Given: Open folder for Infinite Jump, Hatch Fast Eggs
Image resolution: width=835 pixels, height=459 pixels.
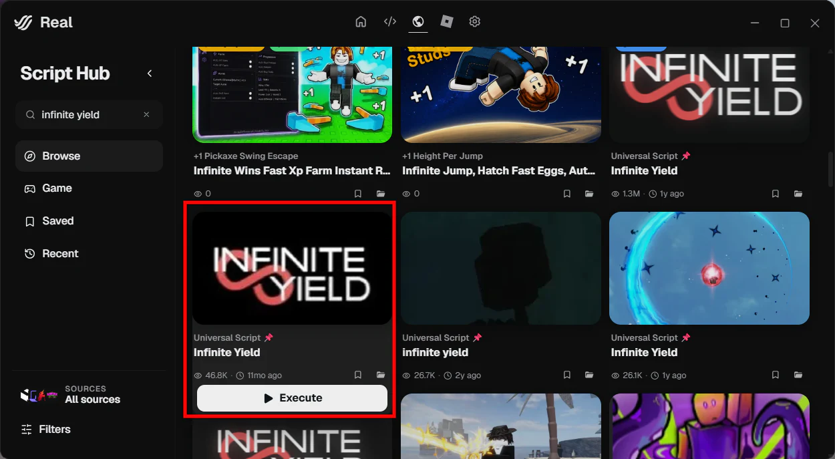Looking at the screenshot, I should (x=589, y=194).
